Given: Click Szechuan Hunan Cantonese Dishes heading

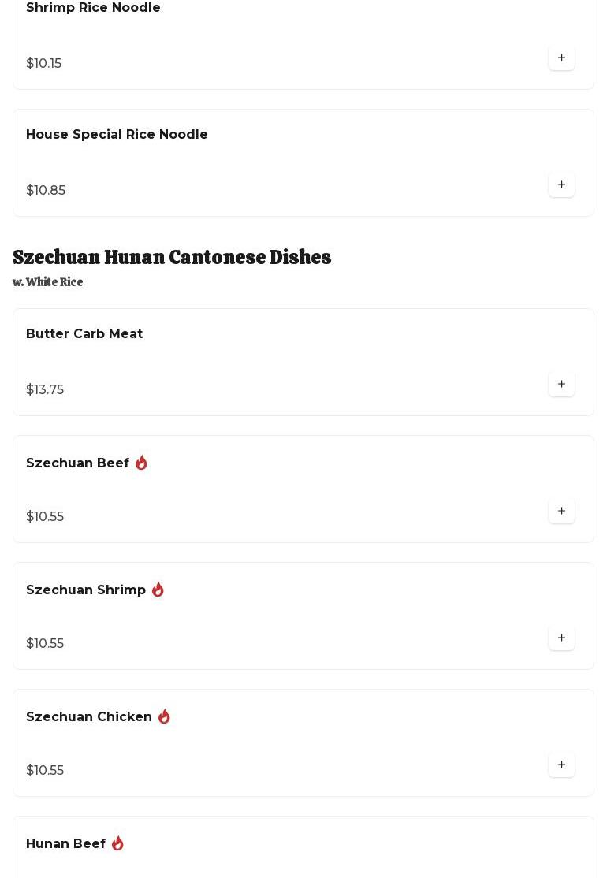Looking at the screenshot, I should point(172,258).
